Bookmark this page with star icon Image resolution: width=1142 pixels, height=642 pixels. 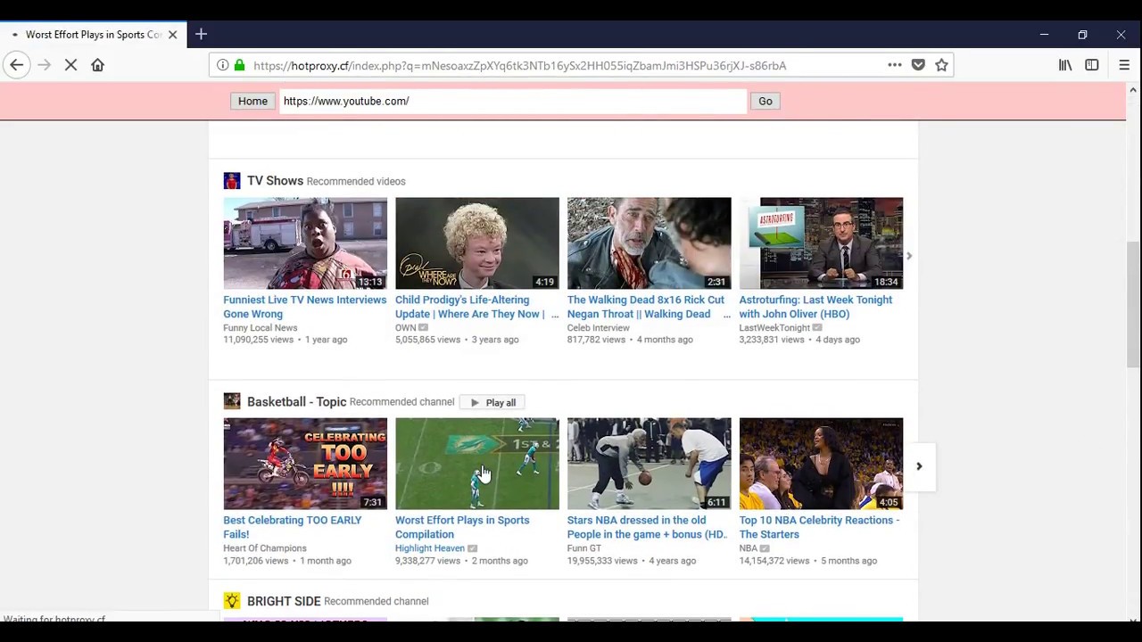click(x=941, y=65)
